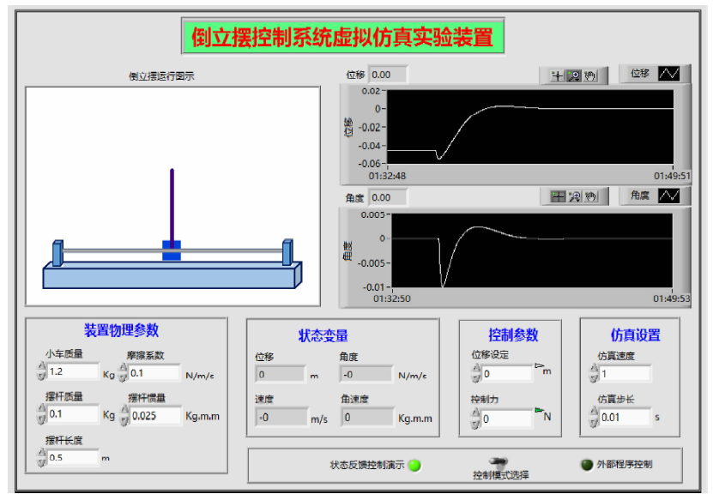The image size is (713, 500).
Task: Click the -0.06 y-axis label on 位移 chart
Action: (x=369, y=164)
